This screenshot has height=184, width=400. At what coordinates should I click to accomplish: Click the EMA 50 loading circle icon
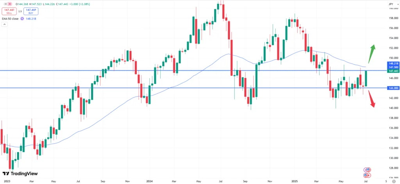pos(22,18)
